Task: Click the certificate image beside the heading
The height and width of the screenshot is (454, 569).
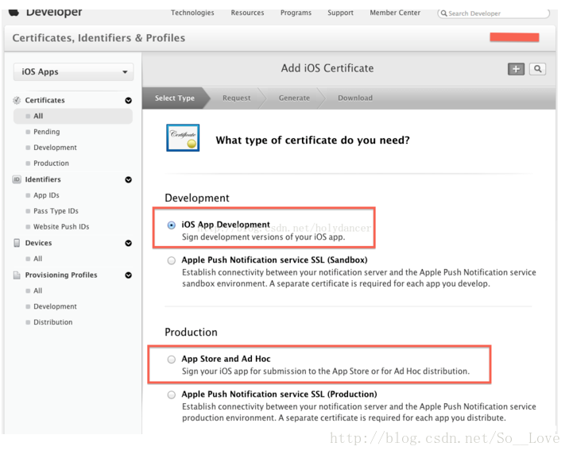Action: click(x=183, y=137)
